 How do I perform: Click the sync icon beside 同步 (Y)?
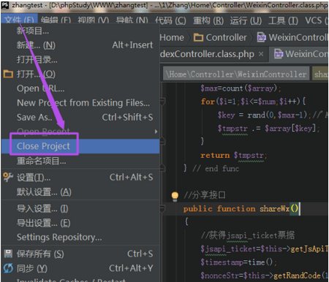point(8,268)
